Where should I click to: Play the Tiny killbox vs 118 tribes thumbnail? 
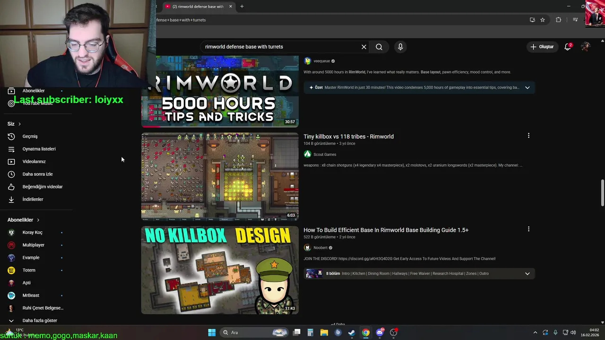220,177
